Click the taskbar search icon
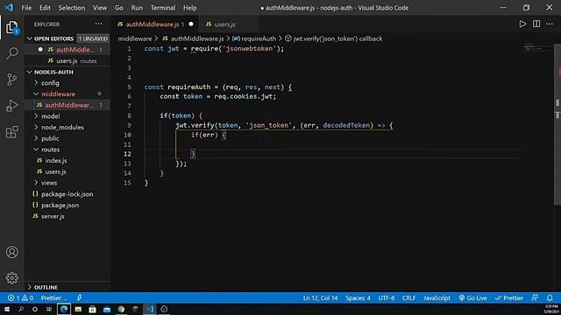The width and height of the screenshot is (561, 315). coord(21,309)
